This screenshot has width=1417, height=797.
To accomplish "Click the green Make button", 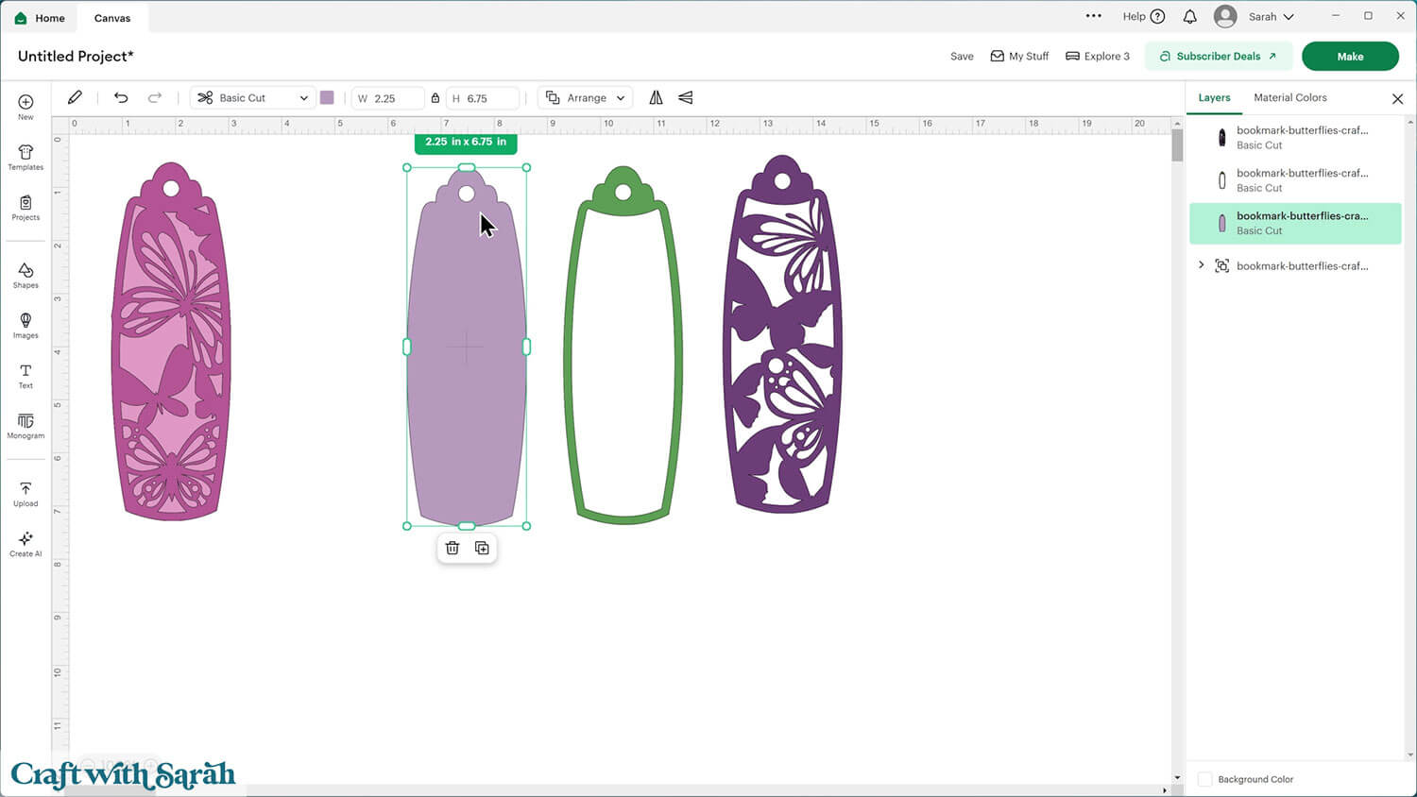I will [1349, 57].
